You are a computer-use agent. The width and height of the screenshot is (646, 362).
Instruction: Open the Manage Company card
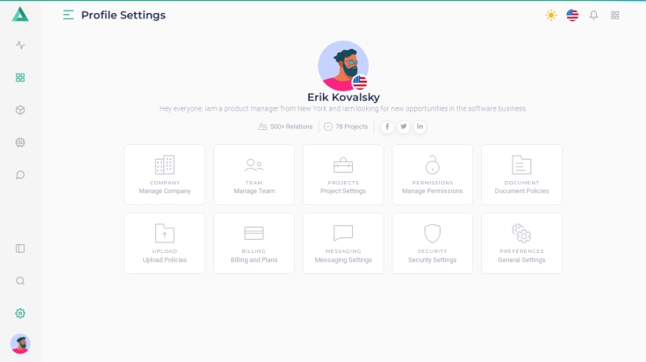point(164,175)
